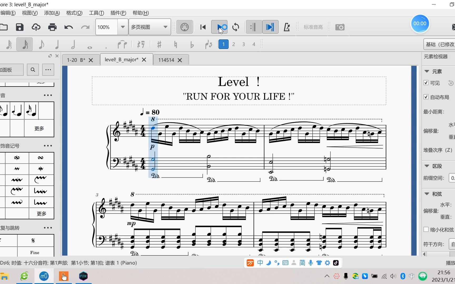This screenshot has width=455, height=284.
Task: Toggle play repeats button
Action: click(x=254, y=27)
